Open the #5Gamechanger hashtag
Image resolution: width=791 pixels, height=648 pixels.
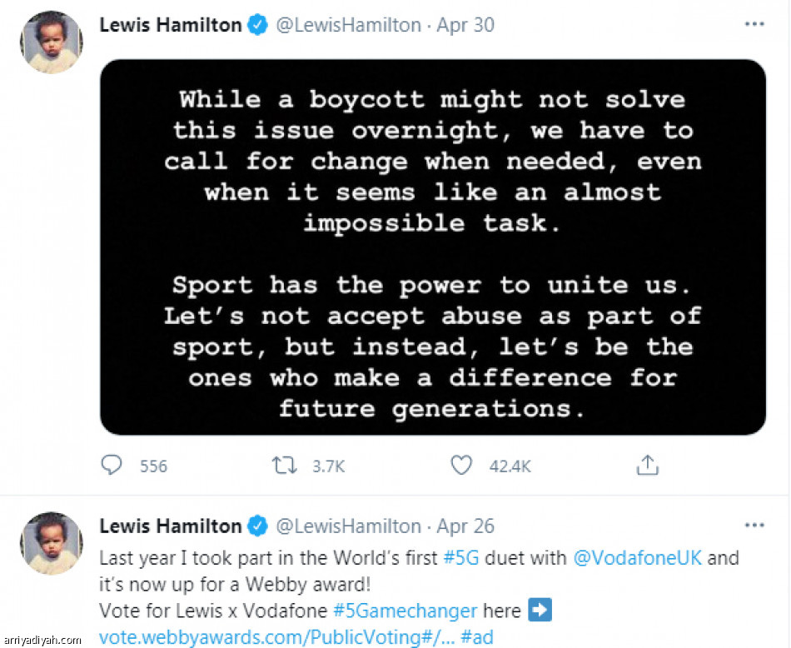[x=404, y=611]
